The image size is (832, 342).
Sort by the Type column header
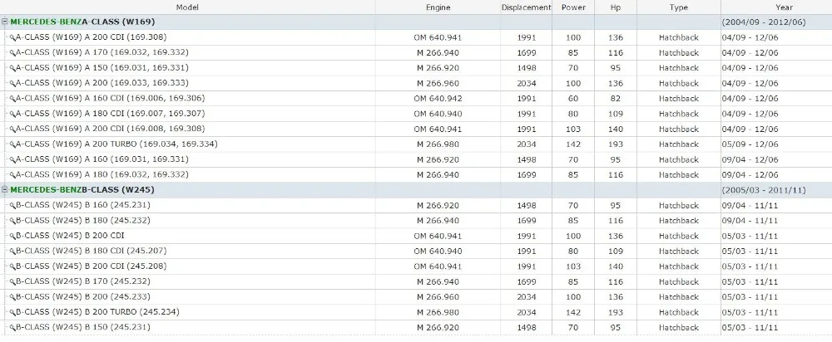[x=679, y=7]
